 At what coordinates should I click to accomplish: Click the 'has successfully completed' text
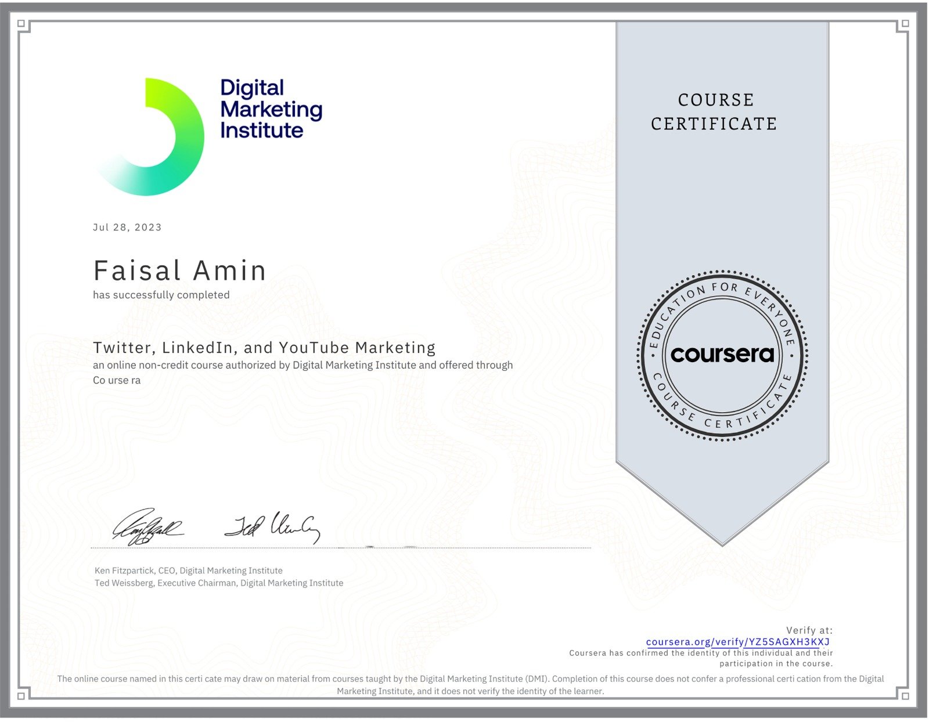click(161, 295)
